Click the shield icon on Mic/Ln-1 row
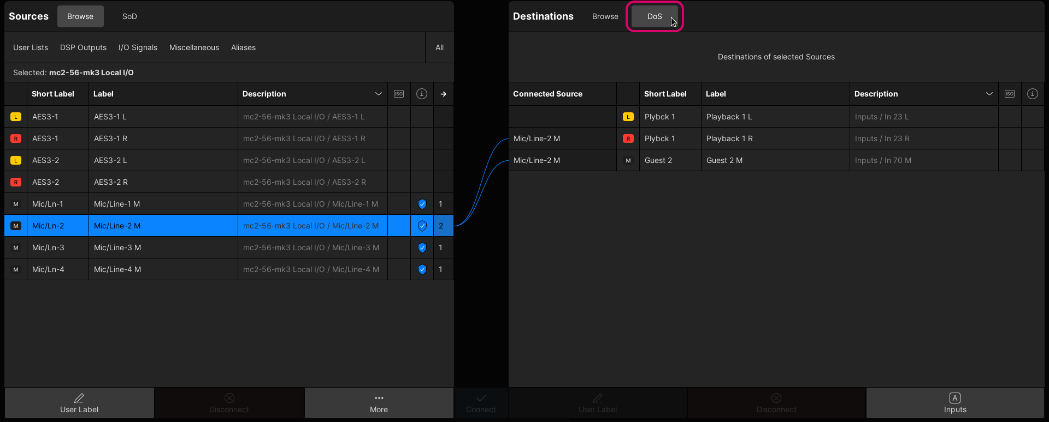The height and width of the screenshot is (422, 1049). (422, 204)
